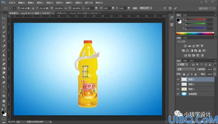
Task: Select the Pen tool
Action: (4, 82)
